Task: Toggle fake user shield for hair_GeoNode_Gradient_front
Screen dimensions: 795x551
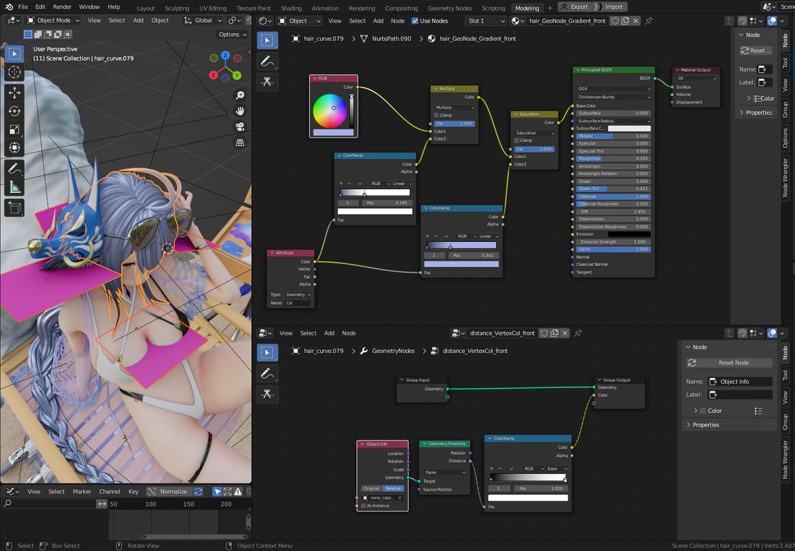Action: pos(615,21)
